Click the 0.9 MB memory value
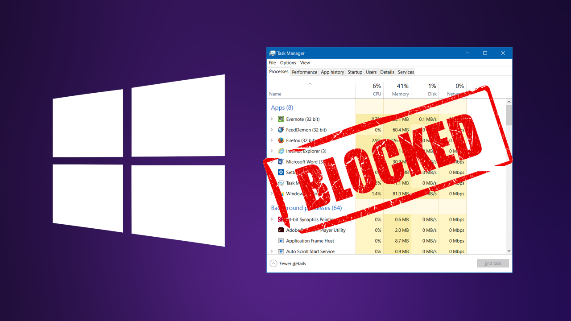Image resolution: width=571 pixels, height=321 pixels. [402, 251]
